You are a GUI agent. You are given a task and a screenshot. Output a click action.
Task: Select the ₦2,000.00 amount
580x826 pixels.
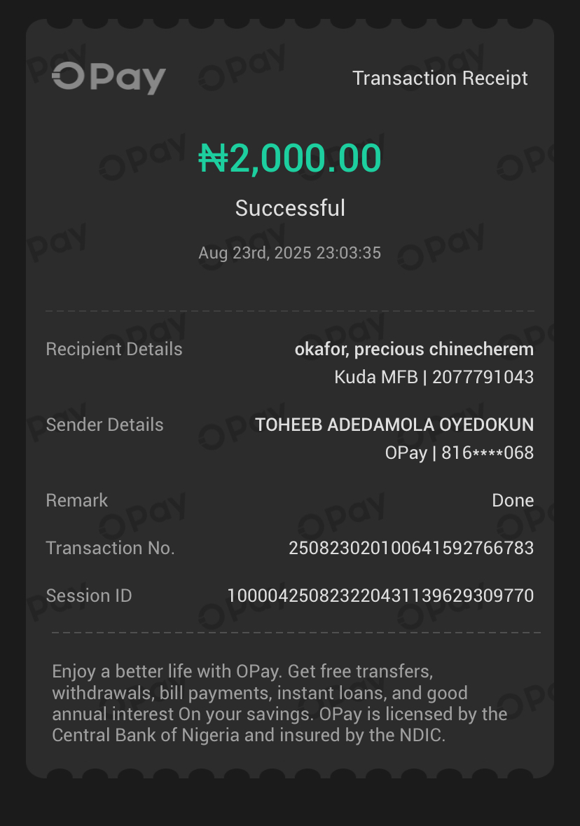(x=290, y=158)
